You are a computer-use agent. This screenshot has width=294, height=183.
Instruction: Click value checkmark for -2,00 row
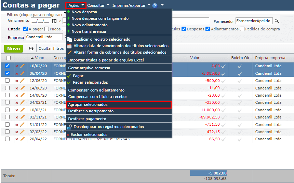(x=223, y=66)
